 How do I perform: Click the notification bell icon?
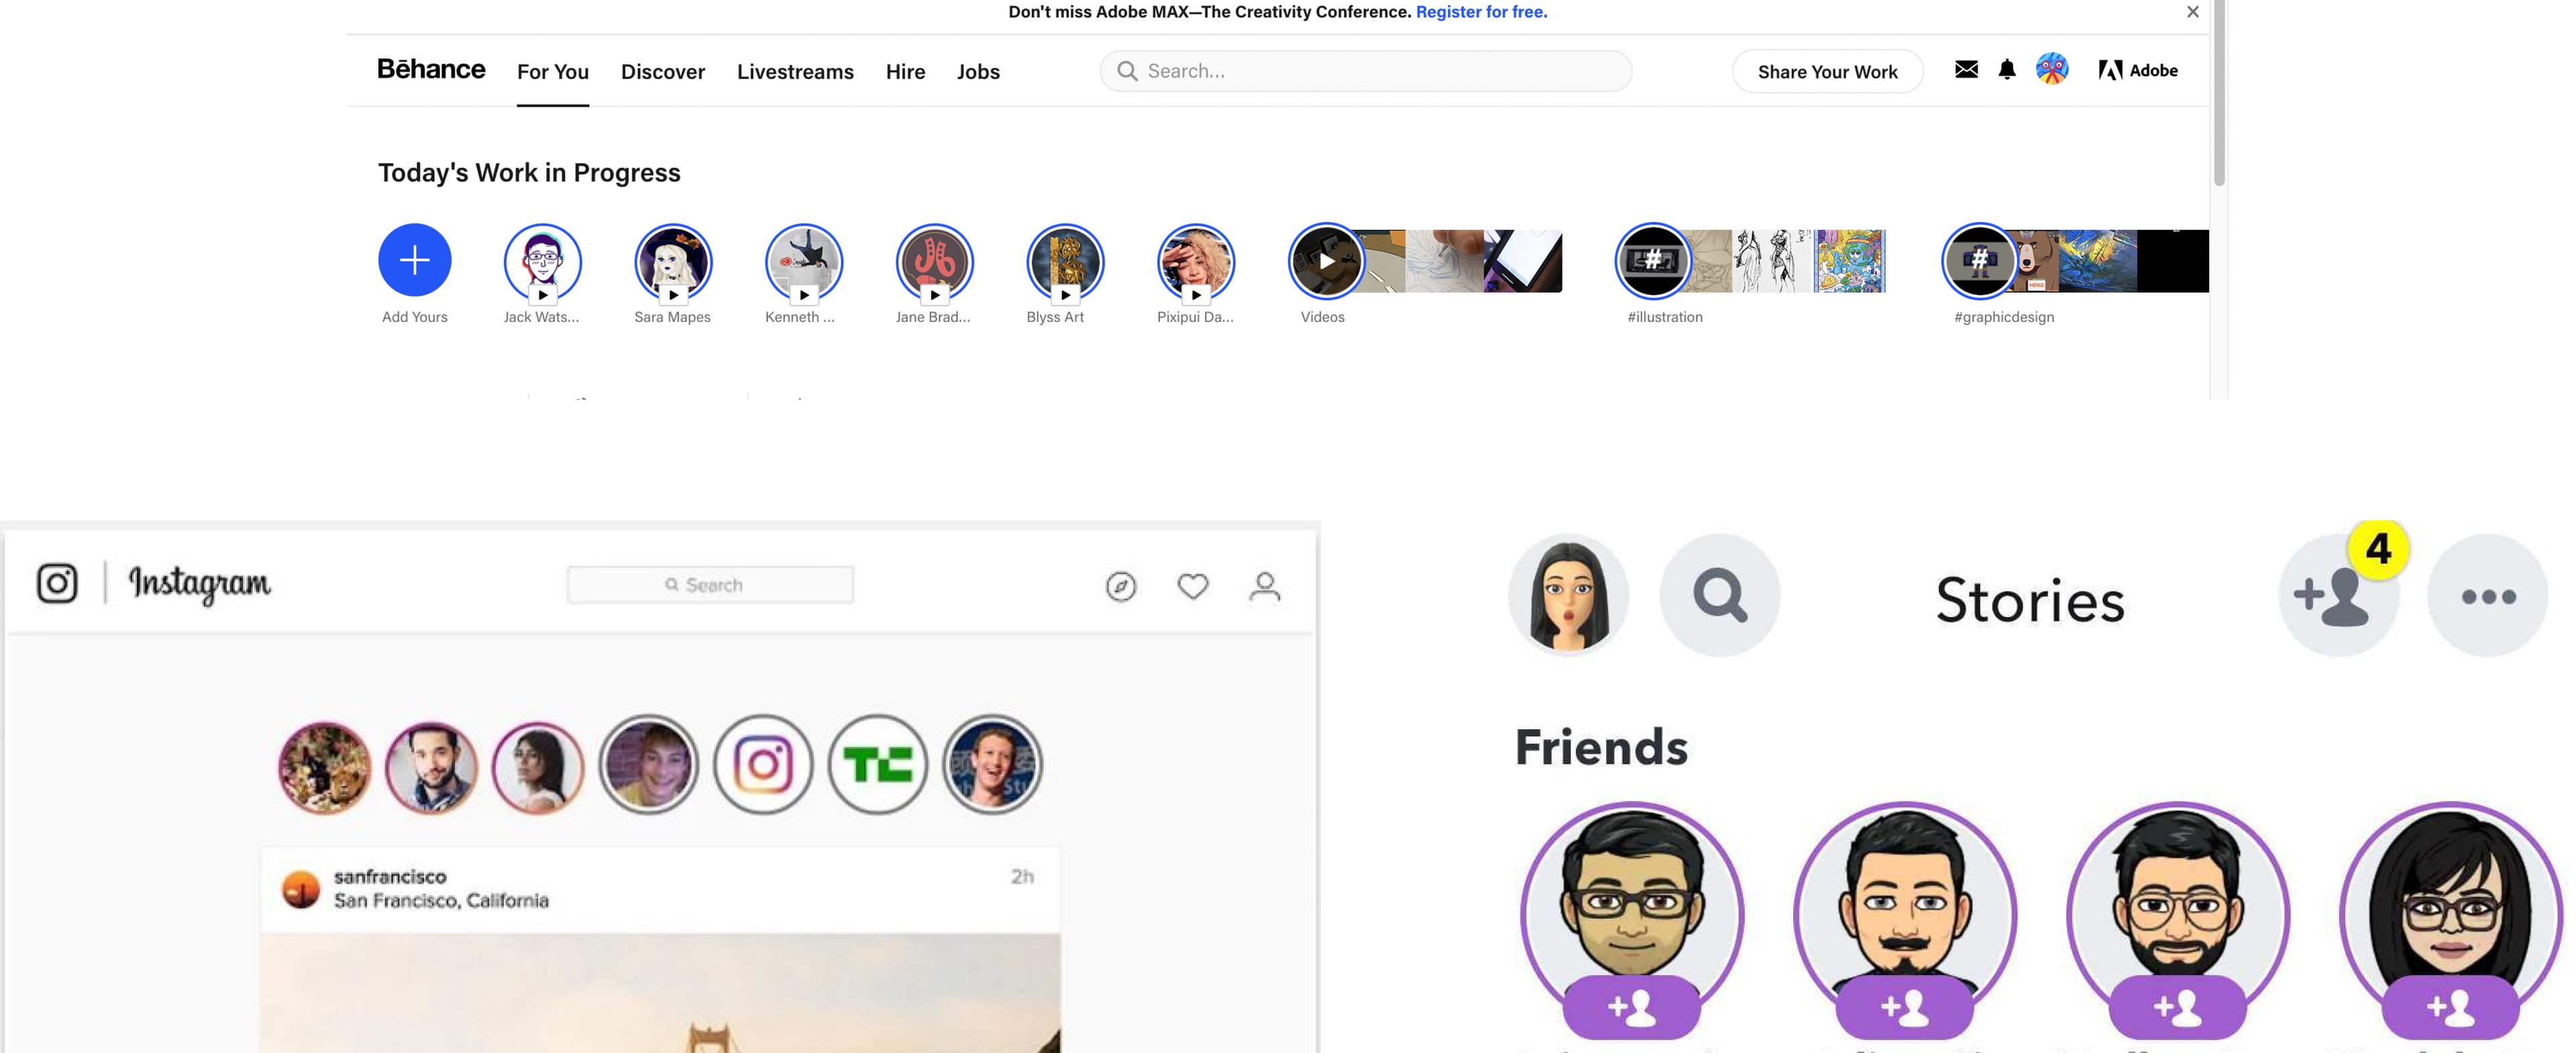click(x=2006, y=70)
